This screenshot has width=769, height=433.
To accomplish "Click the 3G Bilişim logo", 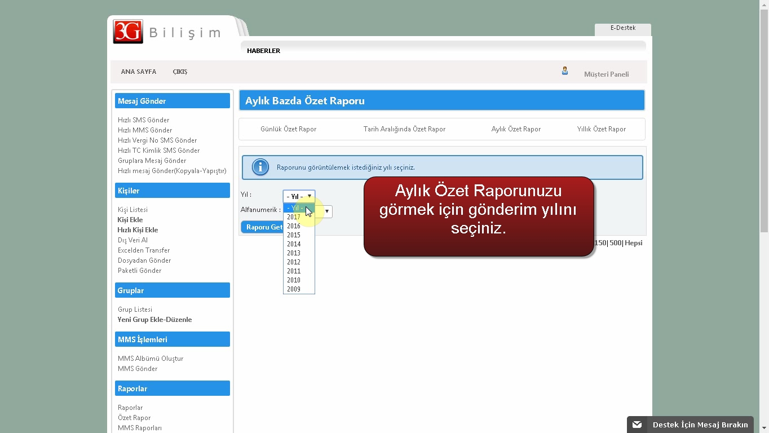I will point(167,32).
